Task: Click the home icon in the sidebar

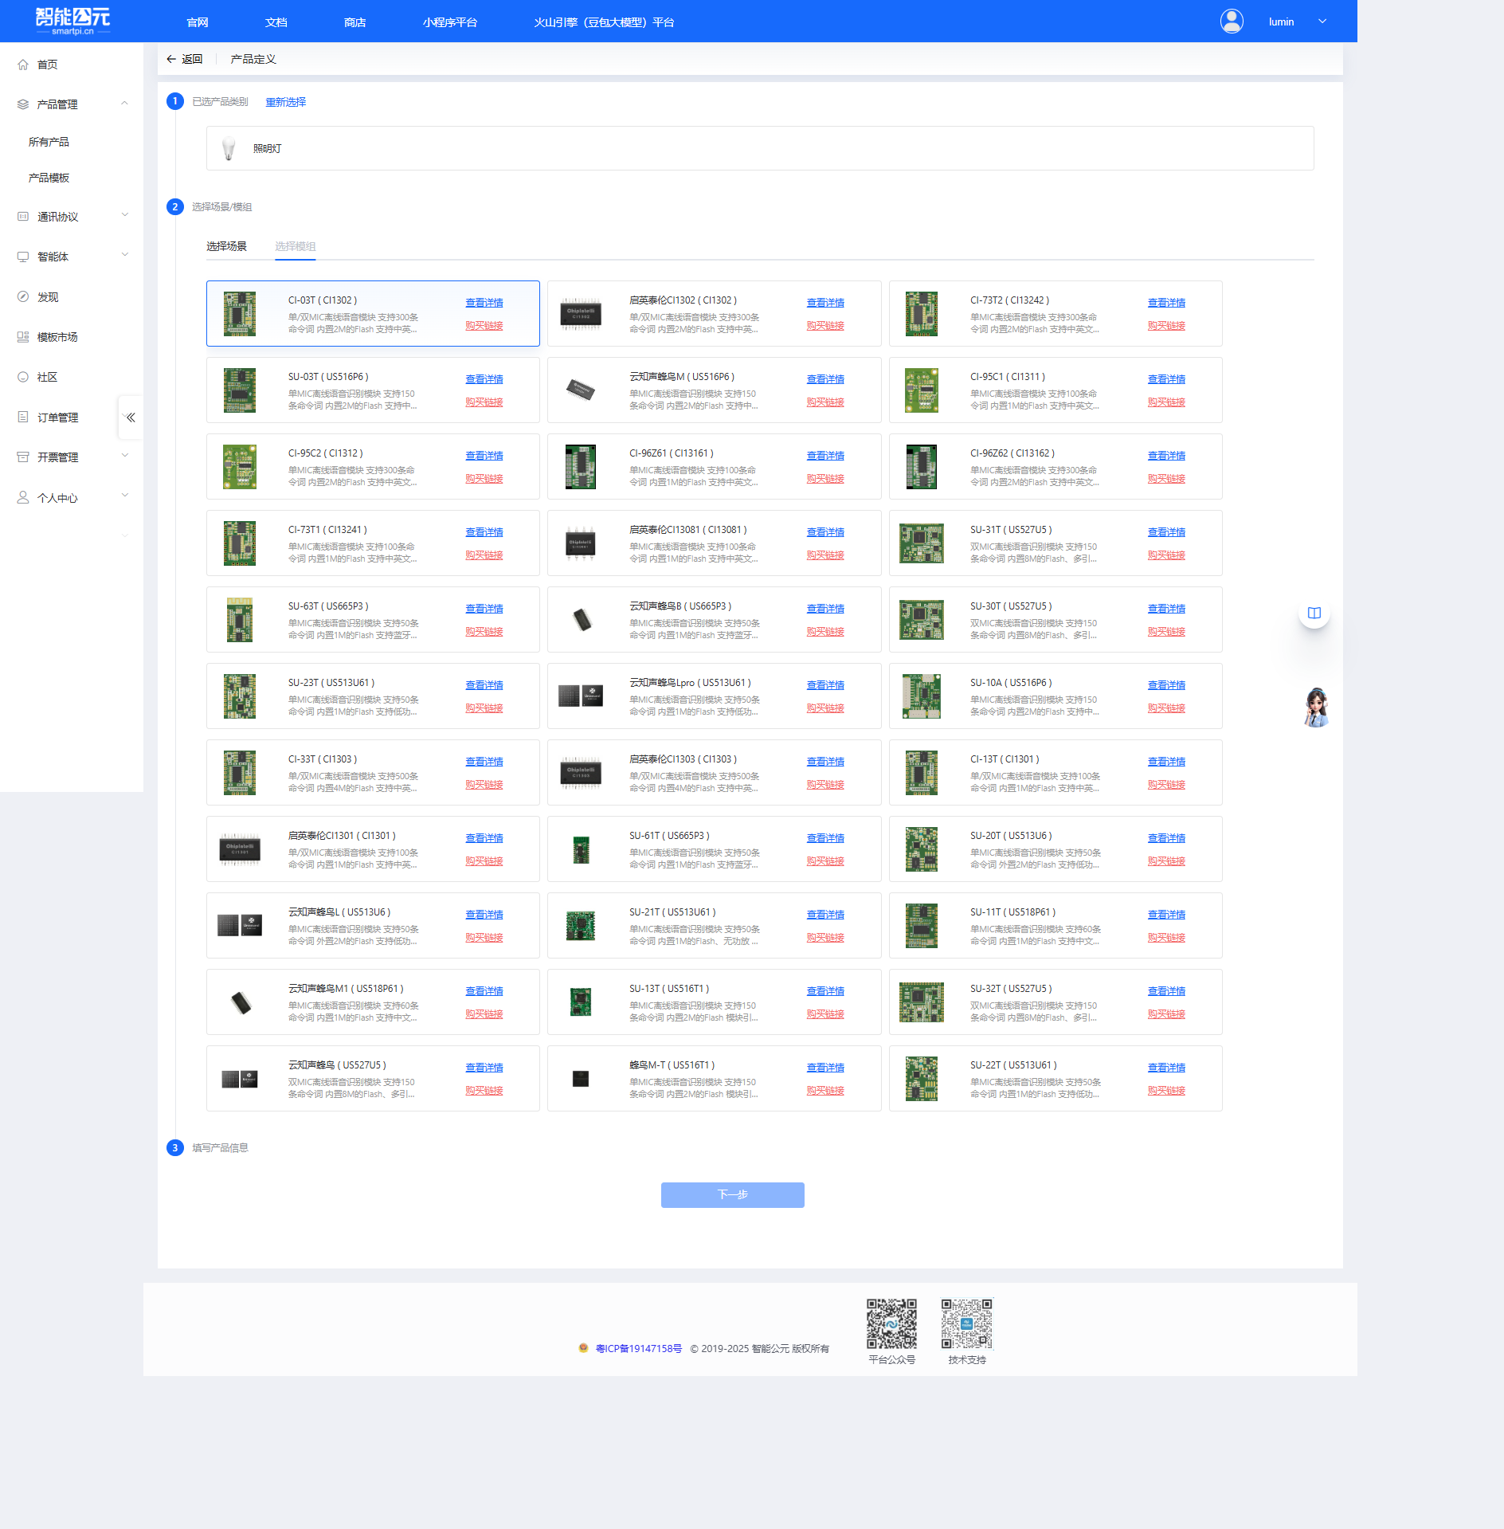Action: point(23,65)
